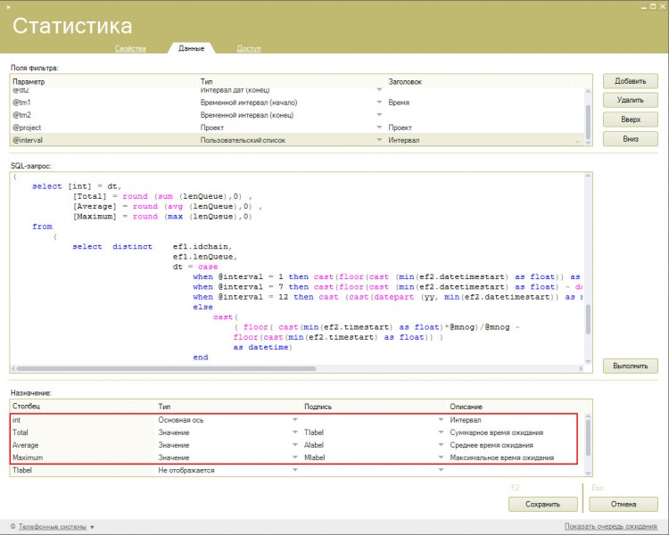Move filter field down with Вниз

630,139
